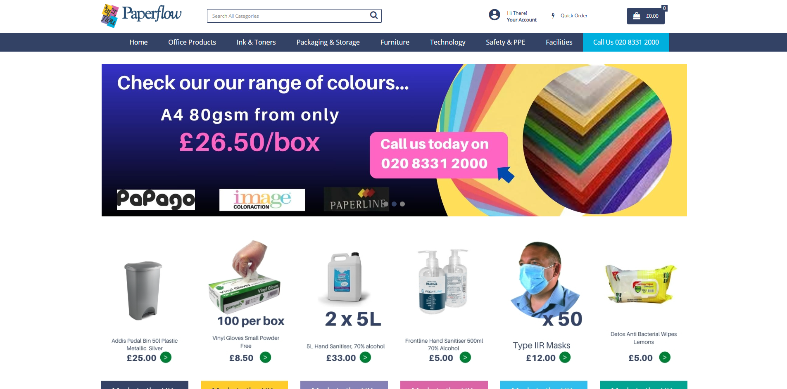Expand the Packaging & Storage menu

coord(328,42)
